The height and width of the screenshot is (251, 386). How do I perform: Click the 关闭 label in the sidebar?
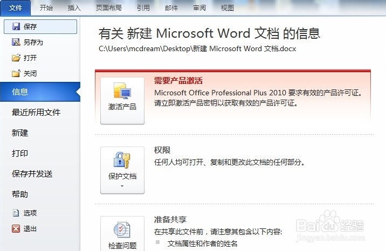pos(30,73)
